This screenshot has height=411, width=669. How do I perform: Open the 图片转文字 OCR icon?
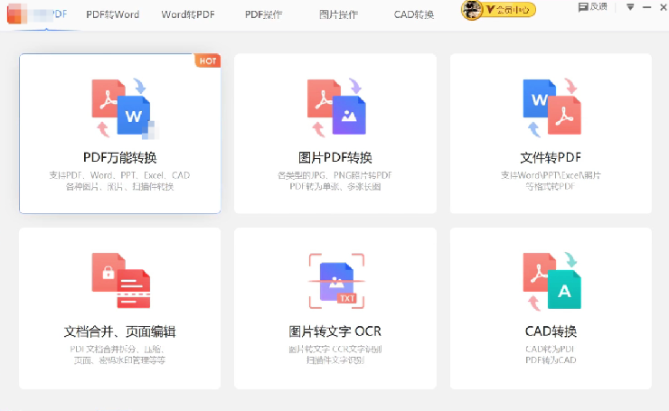tap(336, 281)
